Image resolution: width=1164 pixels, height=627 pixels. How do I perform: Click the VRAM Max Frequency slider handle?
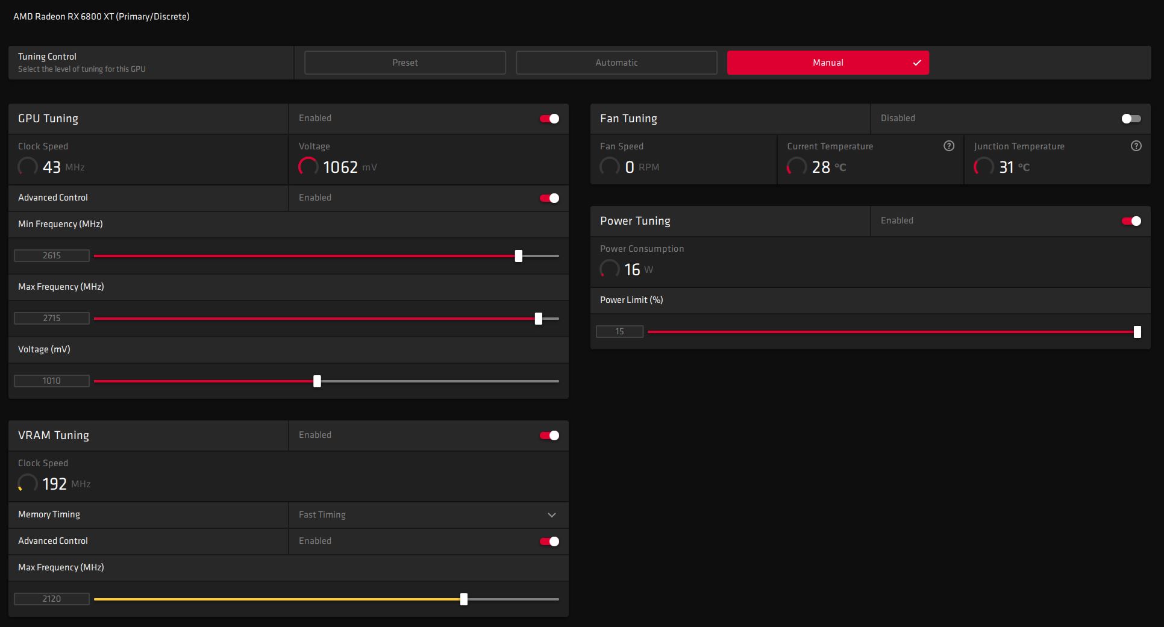pos(464,599)
